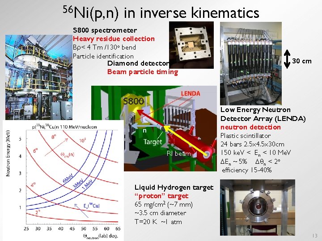Click the '2°' red curve label
The image size is (322, 241).
[38, 212]
